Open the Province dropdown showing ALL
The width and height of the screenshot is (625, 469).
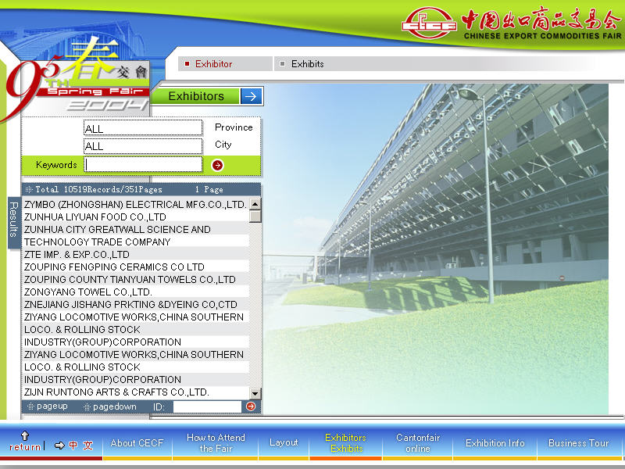(143, 128)
